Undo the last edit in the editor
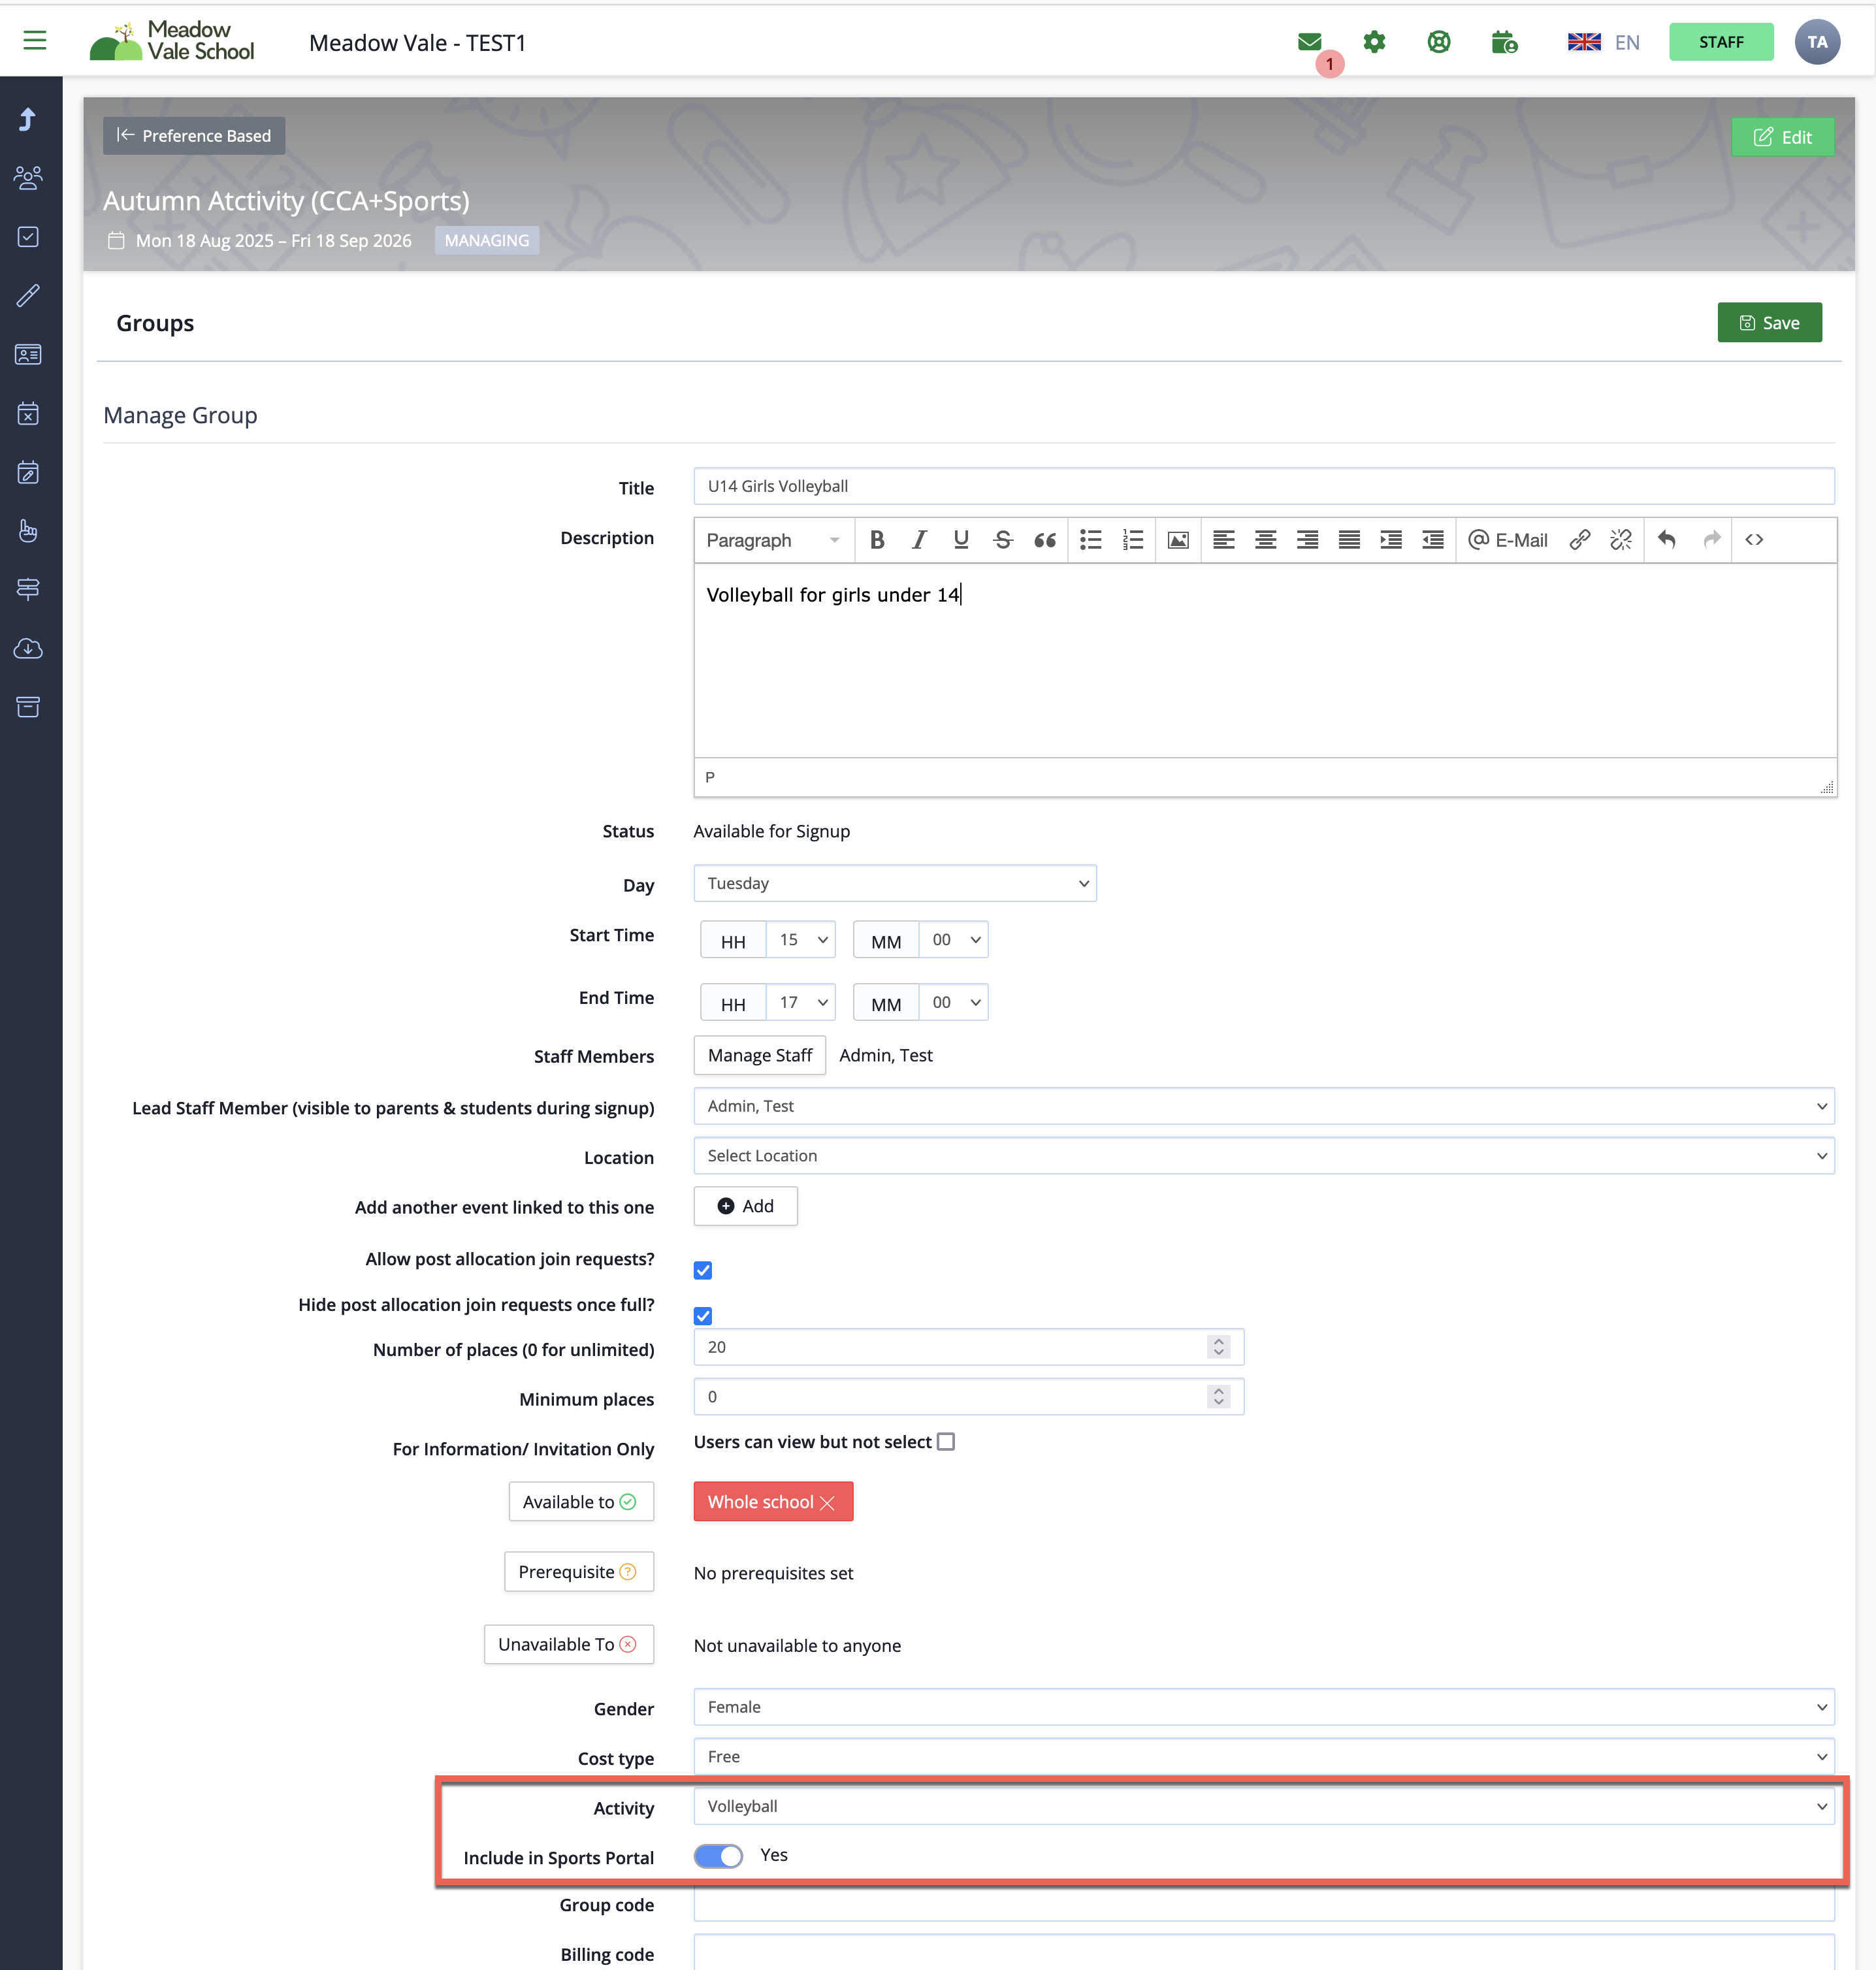 click(1667, 540)
